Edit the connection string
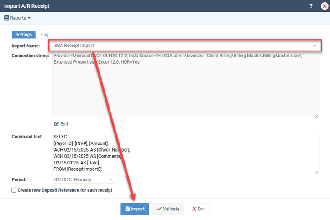 click(61, 124)
